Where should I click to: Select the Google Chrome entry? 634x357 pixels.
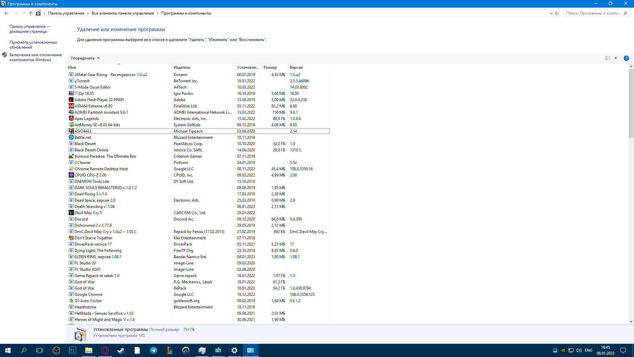point(199,295)
